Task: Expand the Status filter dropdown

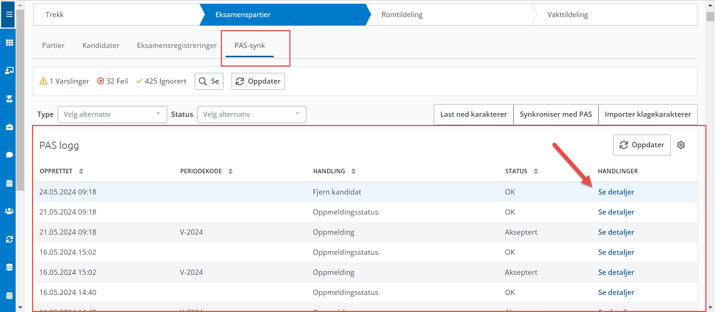Action: pyautogui.click(x=251, y=114)
